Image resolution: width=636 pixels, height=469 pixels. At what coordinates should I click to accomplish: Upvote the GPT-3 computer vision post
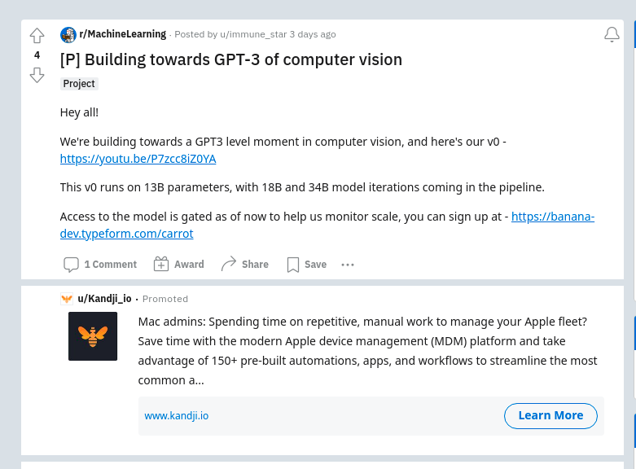tap(37, 36)
